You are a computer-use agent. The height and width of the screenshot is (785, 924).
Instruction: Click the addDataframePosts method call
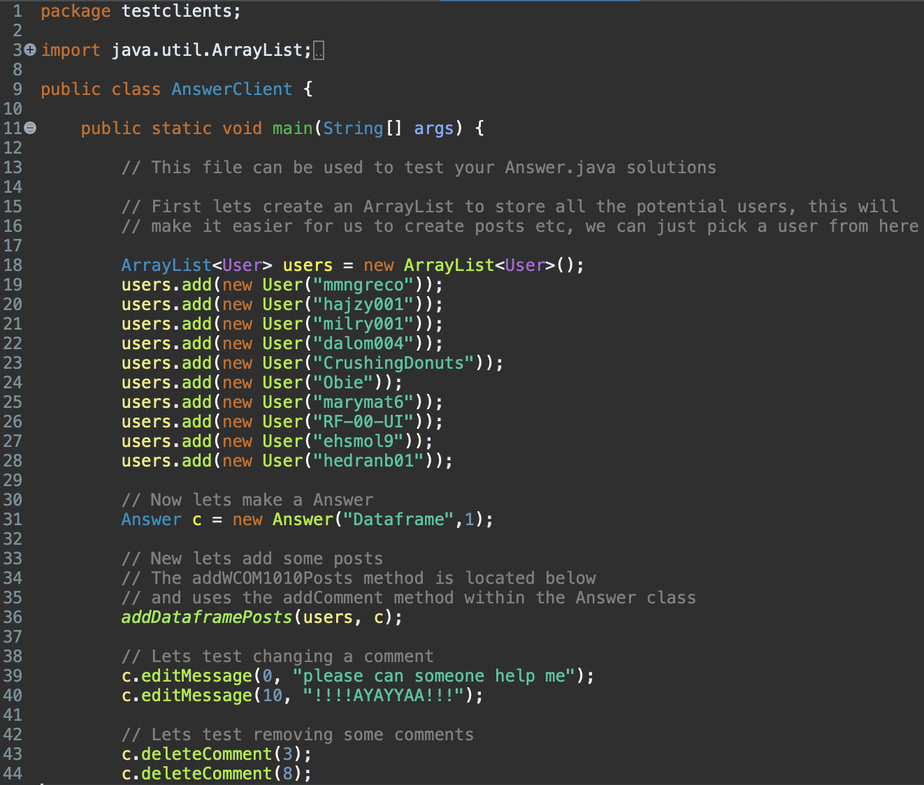(206, 617)
